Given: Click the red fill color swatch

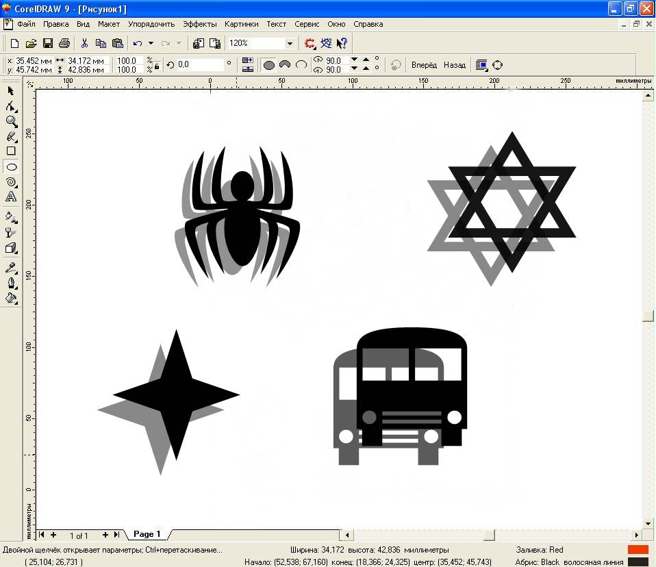Looking at the screenshot, I should pos(638,549).
